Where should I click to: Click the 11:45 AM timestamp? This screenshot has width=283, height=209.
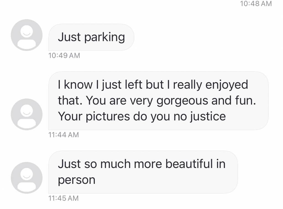63,198
